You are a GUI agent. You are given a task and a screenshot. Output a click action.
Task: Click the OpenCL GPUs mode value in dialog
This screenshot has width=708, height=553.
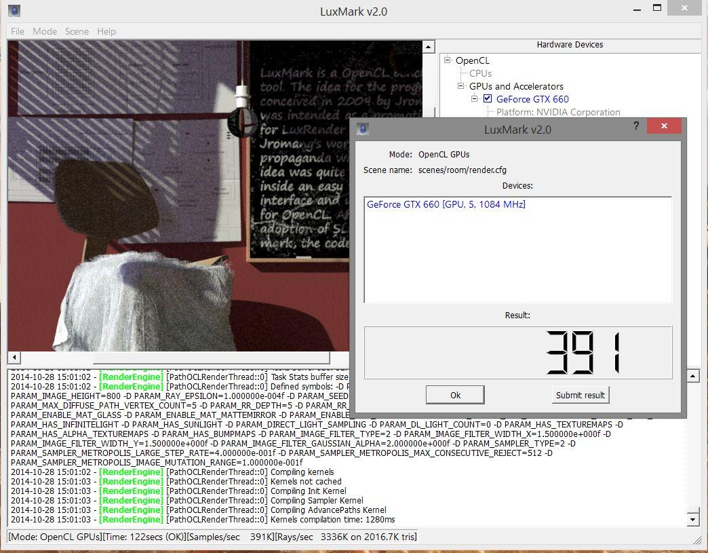pyautogui.click(x=444, y=154)
